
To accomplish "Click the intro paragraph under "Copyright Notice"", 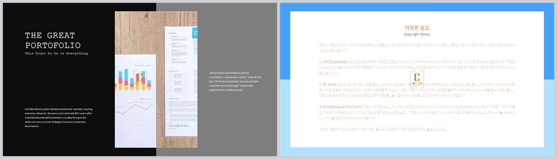I will click(417, 48).
